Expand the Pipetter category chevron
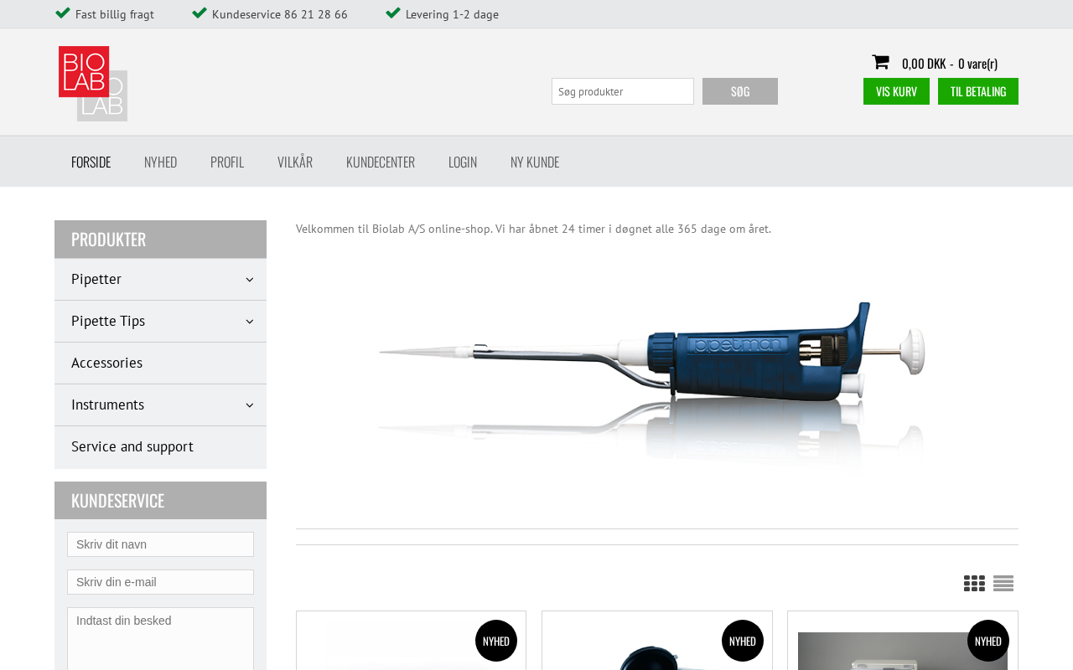Screen dimensions: 1073x670 [249, 280]
